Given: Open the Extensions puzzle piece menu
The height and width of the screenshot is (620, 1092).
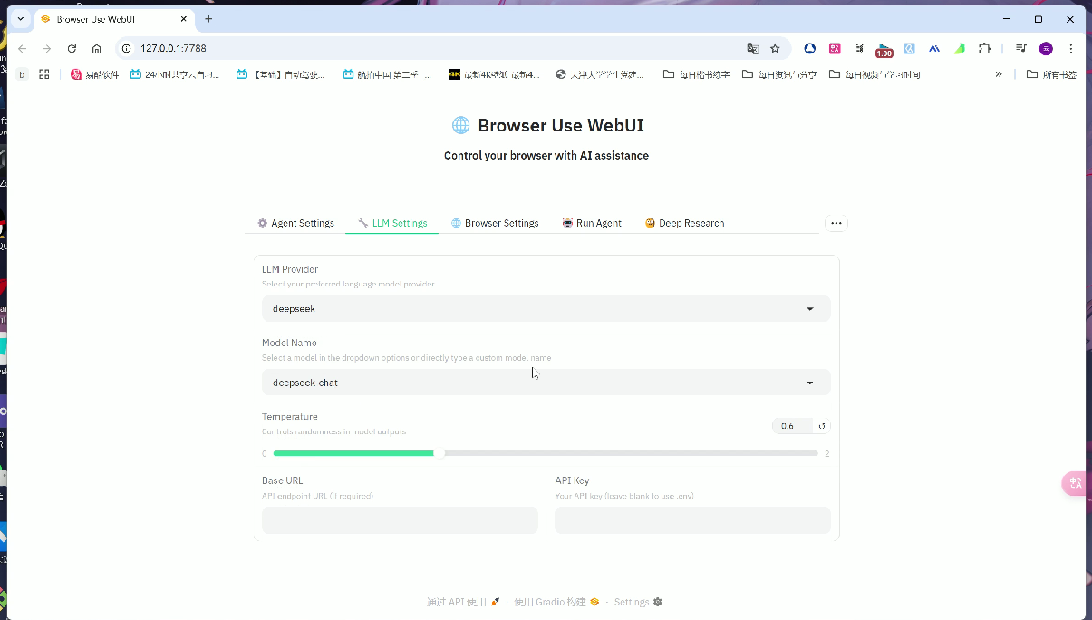Looking at the screenshot, I should click(x=984, y=48).
